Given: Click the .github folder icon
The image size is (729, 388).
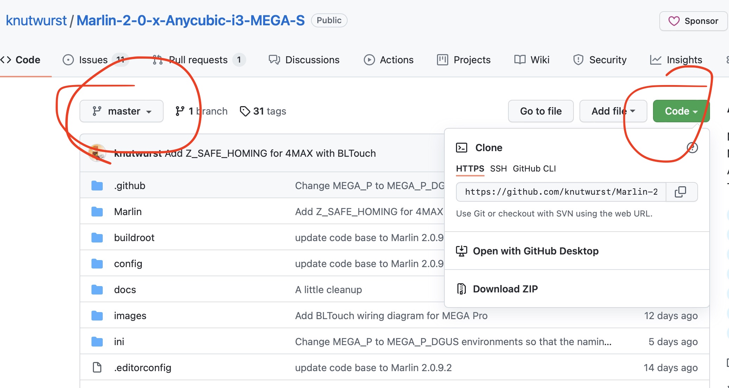Looking at the screenshot, I should coord(97,186).
